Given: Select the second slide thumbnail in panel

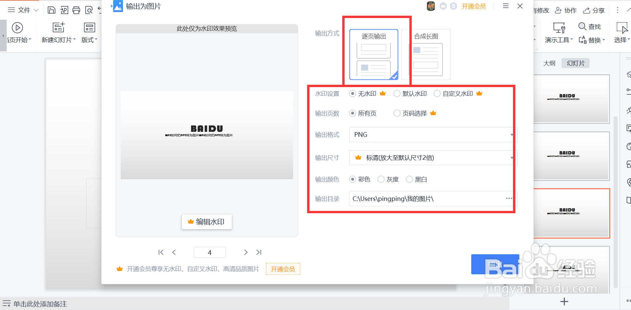Looking at the screenshot, I should click(x=572, y=156).
